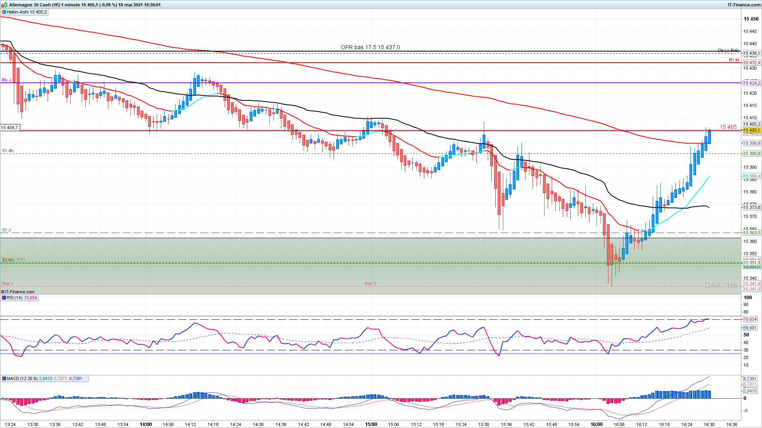Image resolution: width=762 pixels, height=428 pixels.
Task: Click the MACD value tag 8,7381
Action: click(x=750, y=378)
